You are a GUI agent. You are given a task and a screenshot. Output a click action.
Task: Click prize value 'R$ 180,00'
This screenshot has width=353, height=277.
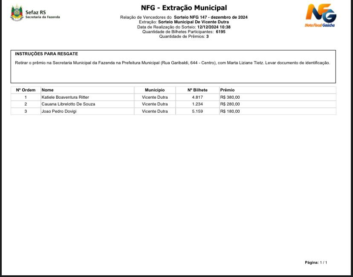(230, 111)
